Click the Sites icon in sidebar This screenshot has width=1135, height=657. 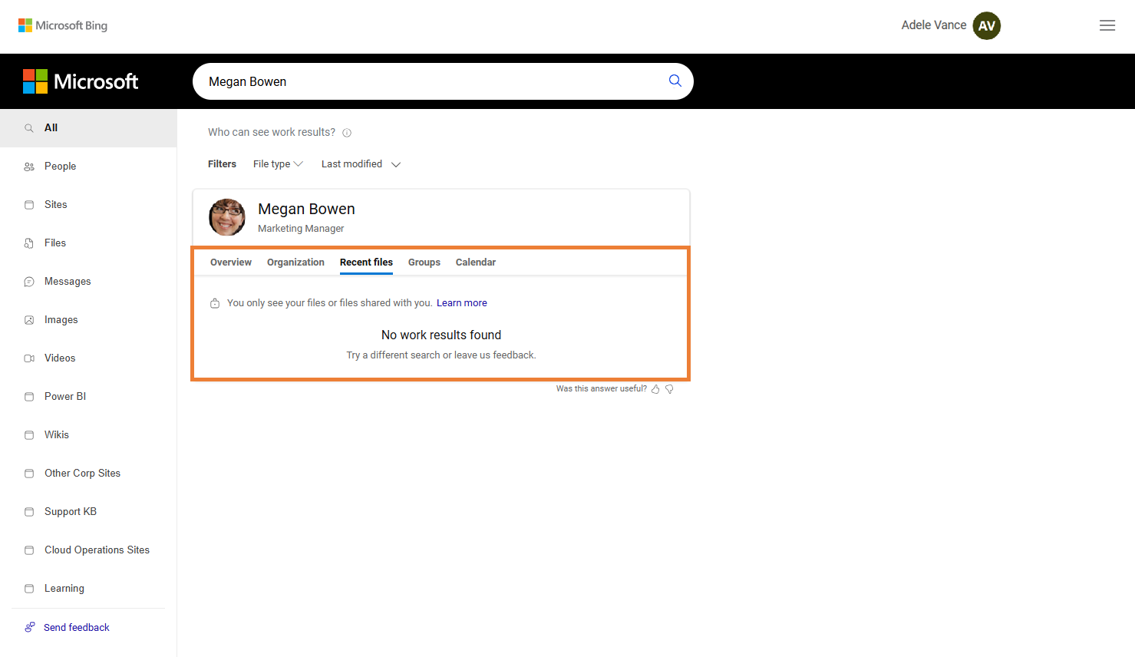[x=29, y=205]
